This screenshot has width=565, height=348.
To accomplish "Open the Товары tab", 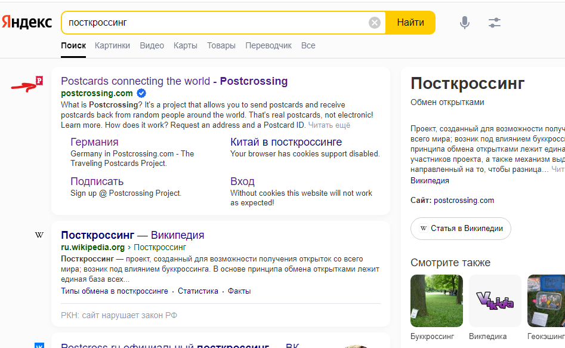I will (x=221, y=45).
